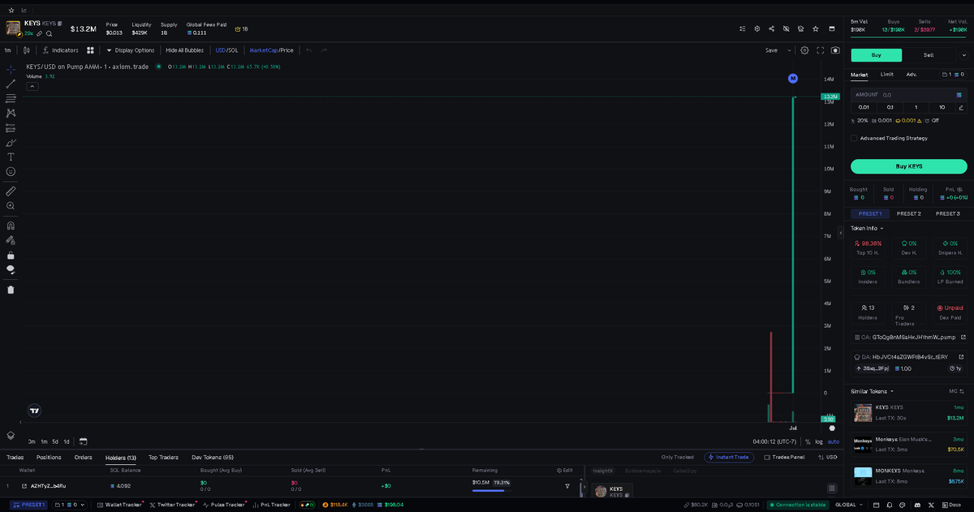Open the emoji icons drawing tool
The image size is (974, 512).
coord(11,171)
